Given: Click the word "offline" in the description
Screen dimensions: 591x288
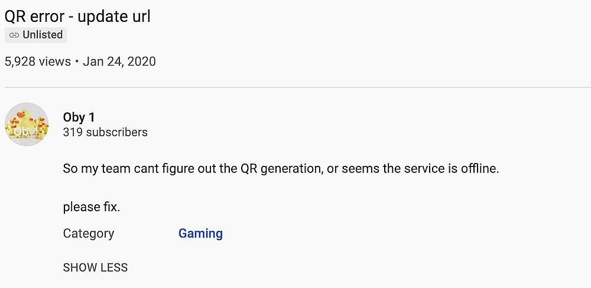Looking at the screenshot, I should [x=478, y=168].
